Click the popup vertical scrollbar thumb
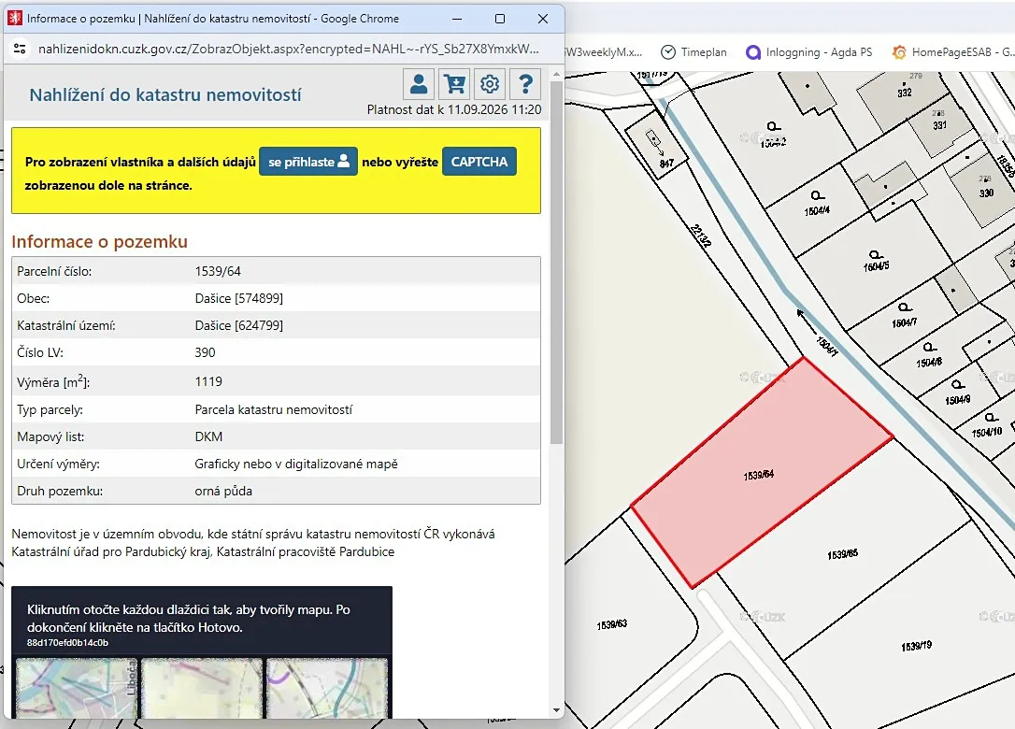The height and width of the screenshot is (729, 1015). (x=556, y=263)
